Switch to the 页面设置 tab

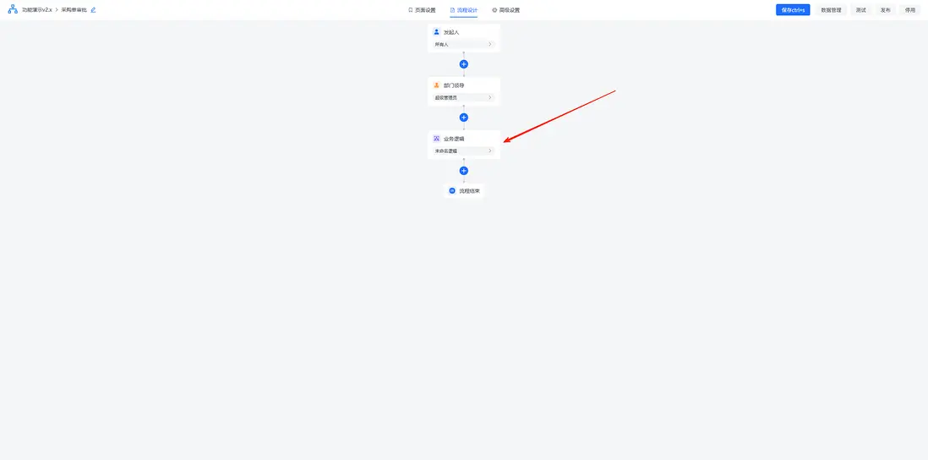coord(422,10)
